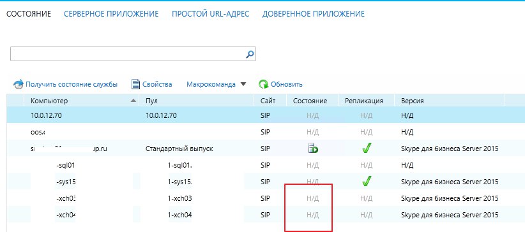Click Skype version text in xch04 row
The width and height of the screenshot is (525, 232).
(450, 215)
